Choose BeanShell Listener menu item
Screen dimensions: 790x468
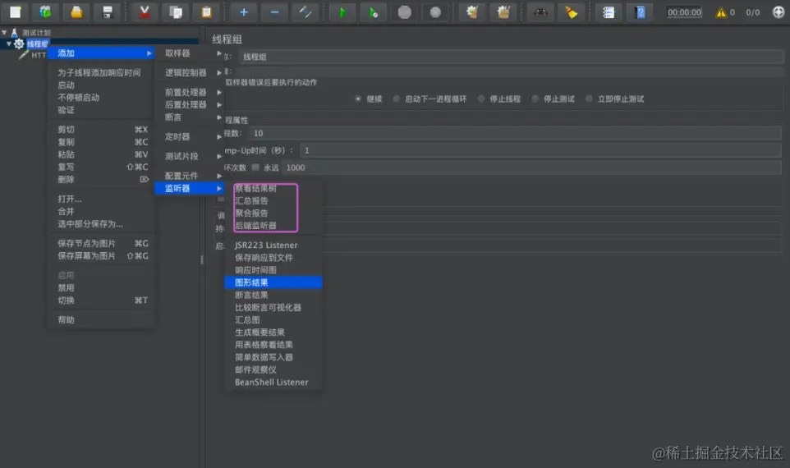(x=273, y=383)
